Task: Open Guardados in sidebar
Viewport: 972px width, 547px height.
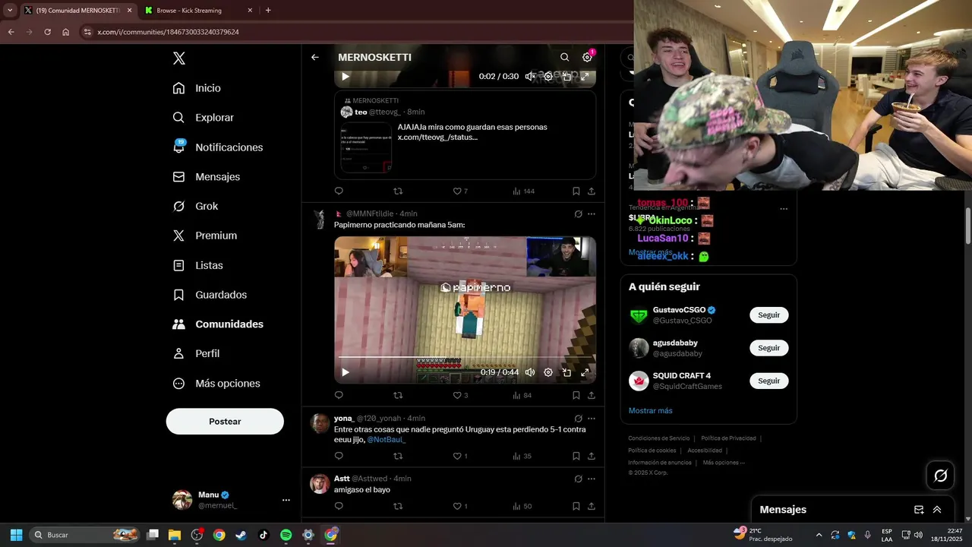Action: click(x=210, y=295)
